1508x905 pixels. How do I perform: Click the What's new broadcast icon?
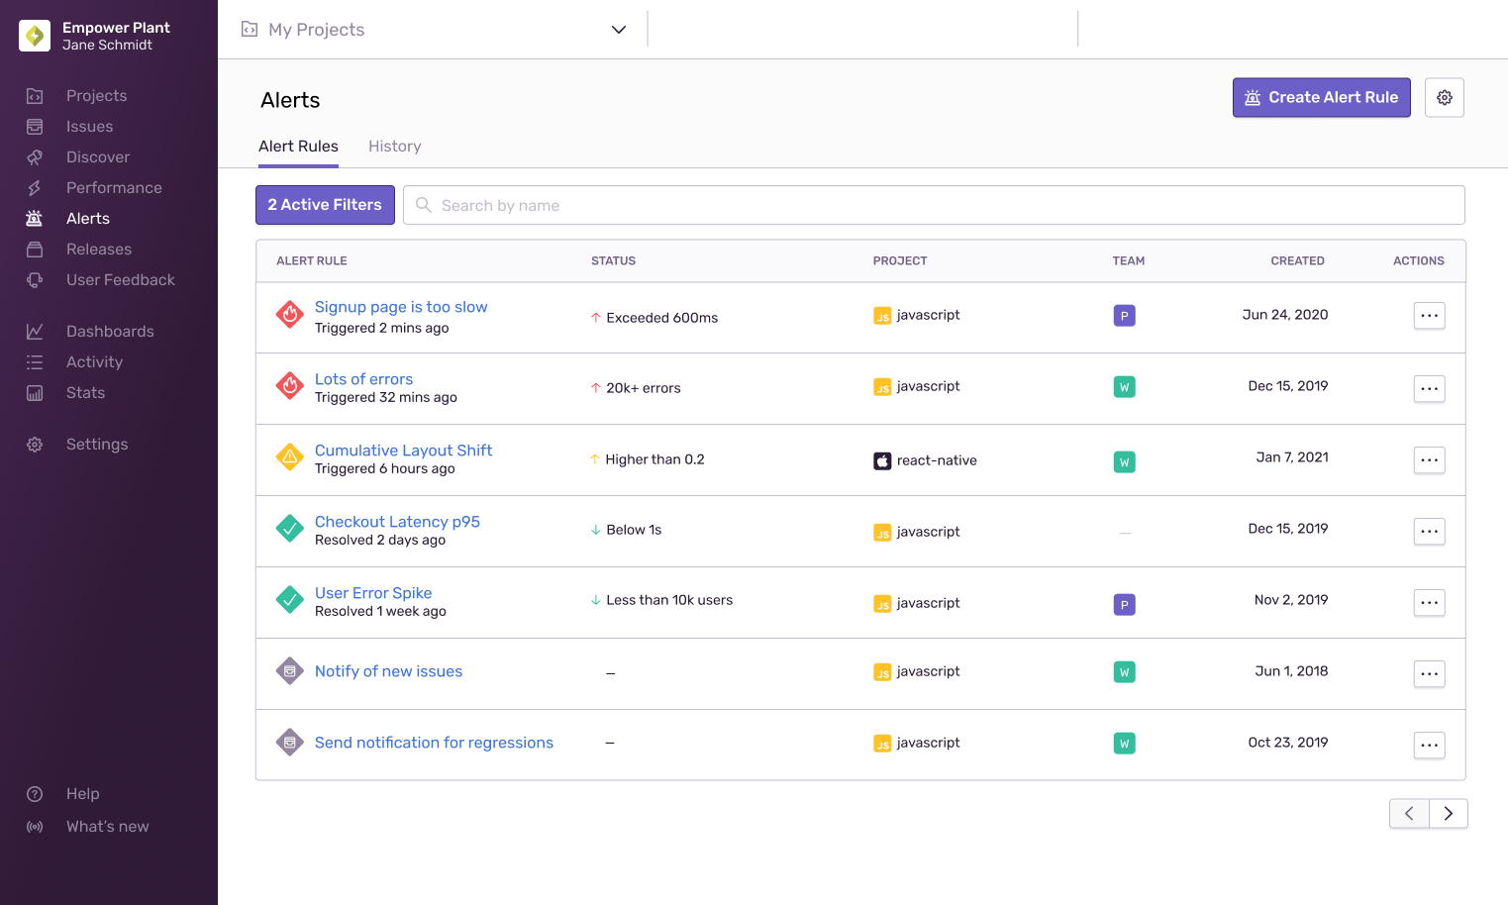(x=35, y=827)
